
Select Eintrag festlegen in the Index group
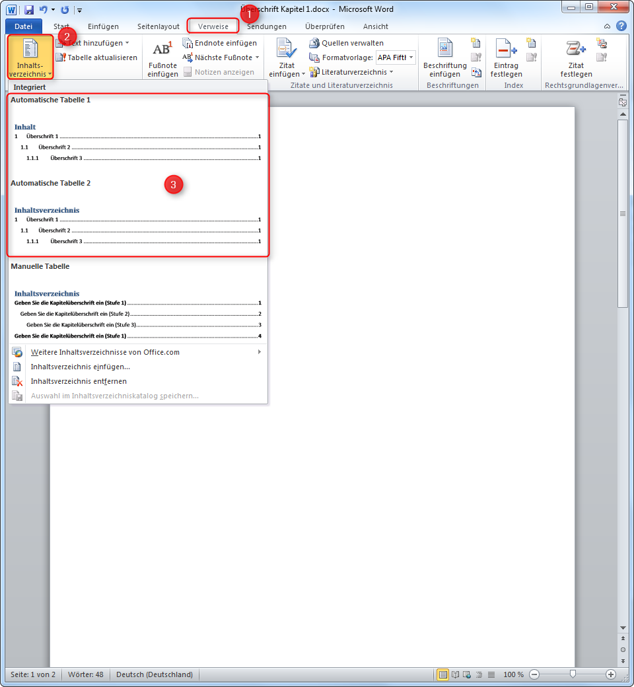506,57
